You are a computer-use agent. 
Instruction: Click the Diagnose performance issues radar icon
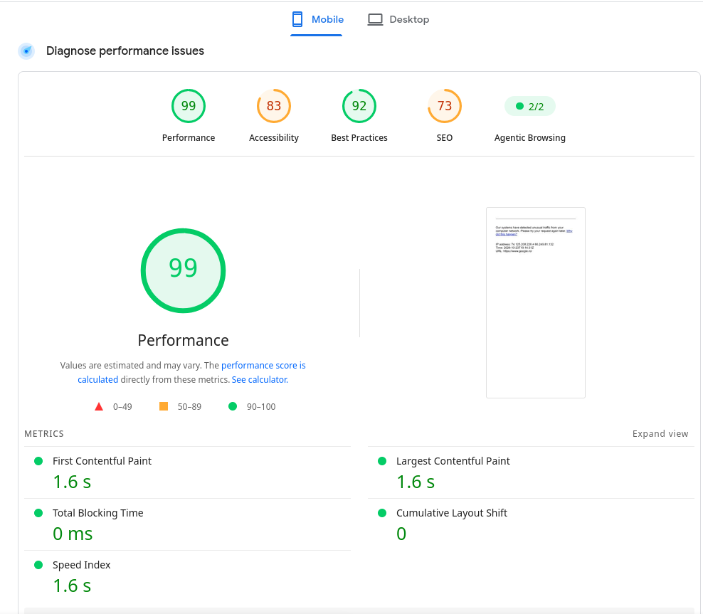(x=26, y=51)
